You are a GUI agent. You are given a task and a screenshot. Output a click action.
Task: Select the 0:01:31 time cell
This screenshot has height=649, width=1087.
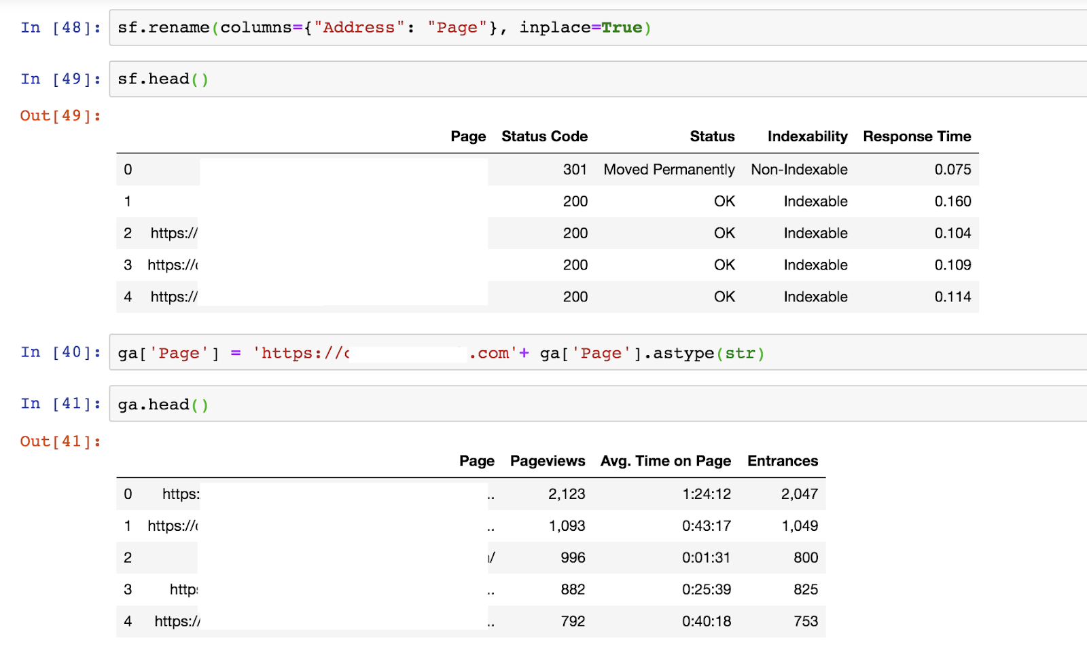point(707,558)
